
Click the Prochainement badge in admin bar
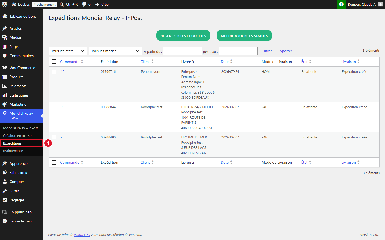pos(45,4)
